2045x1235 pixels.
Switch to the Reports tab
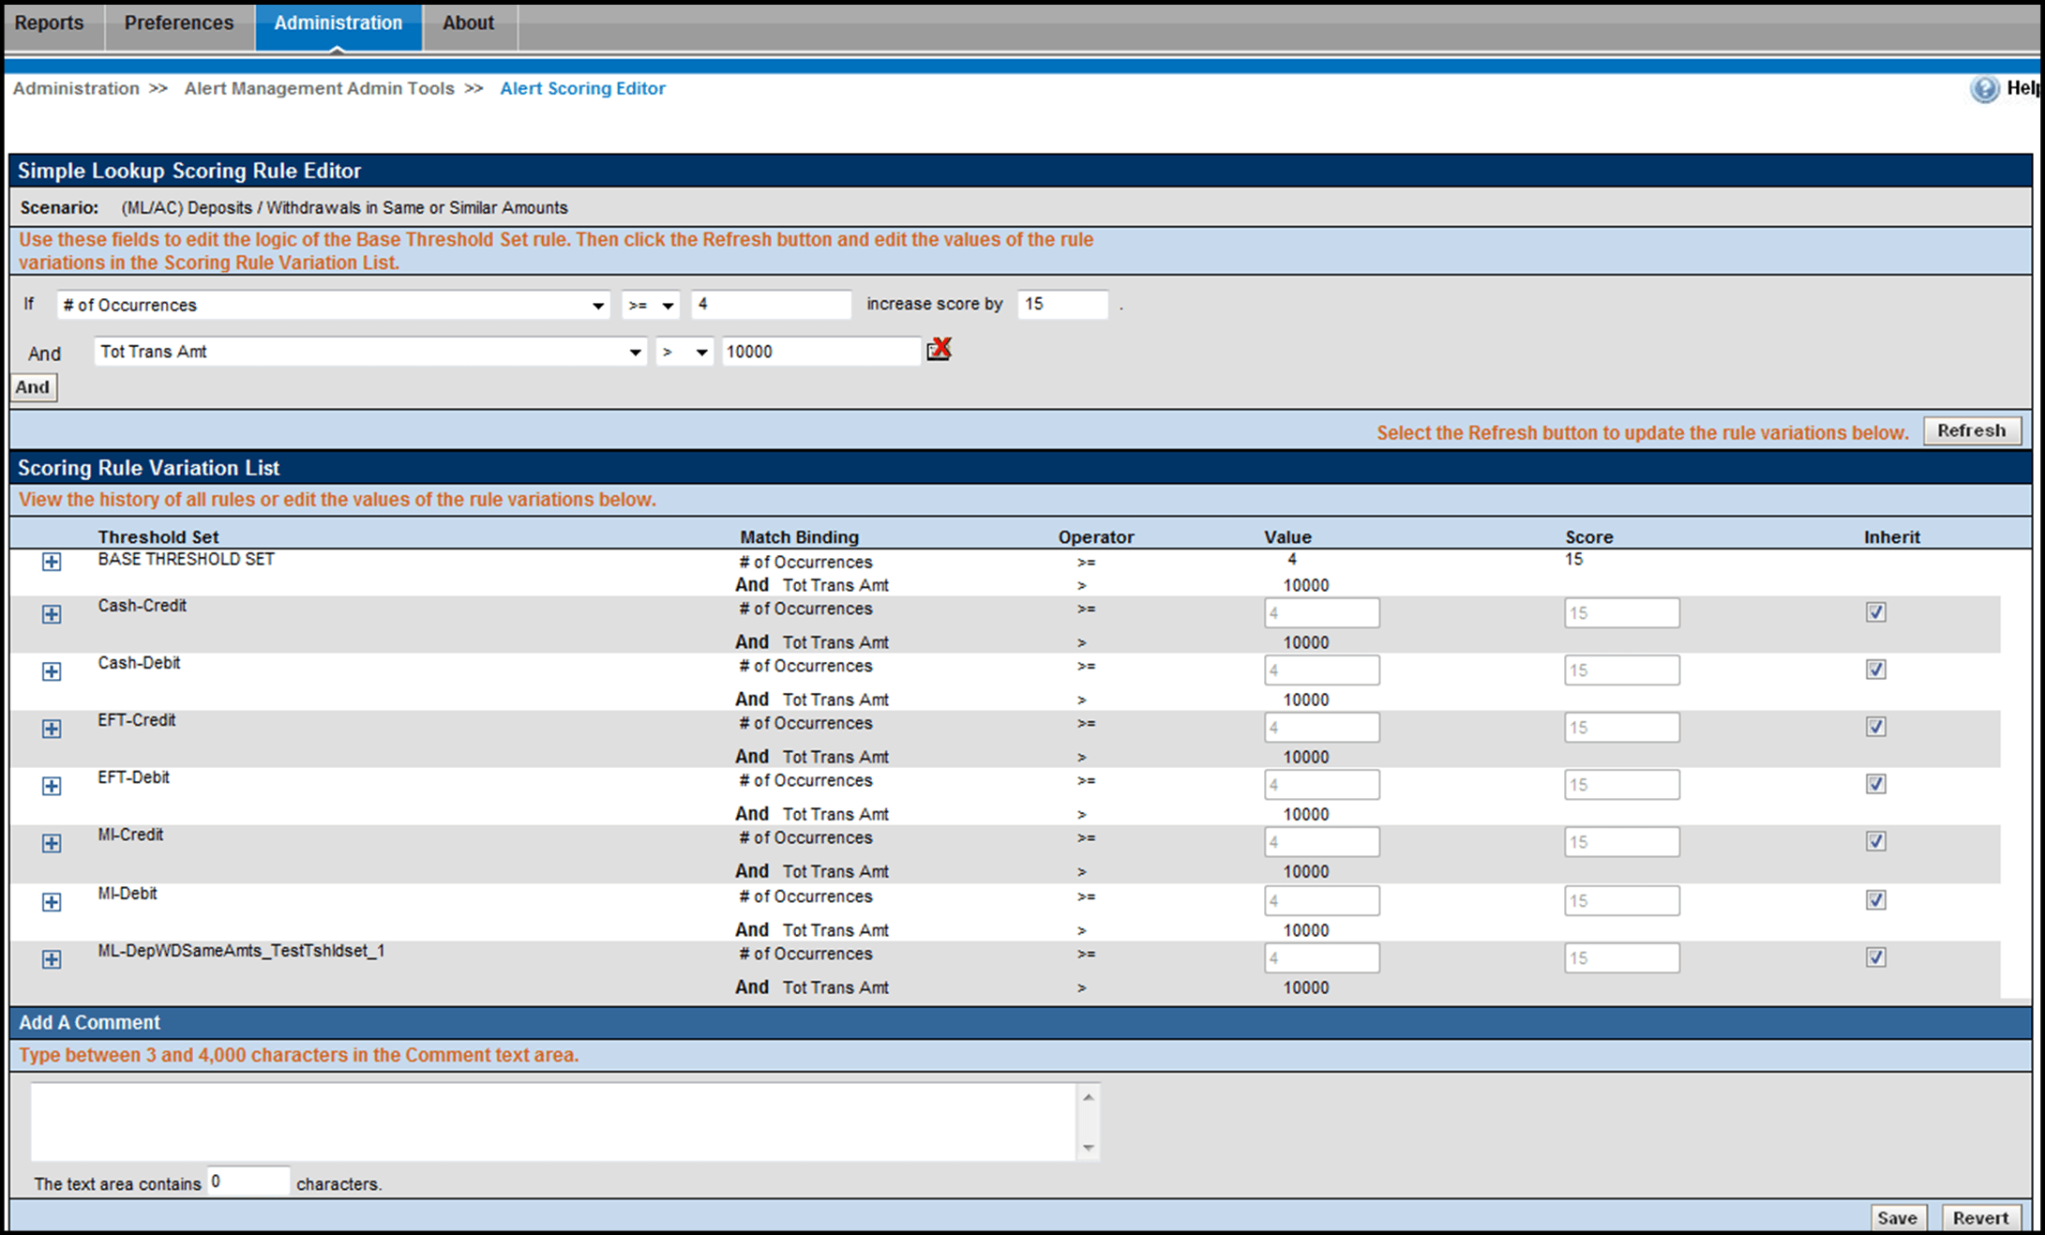click(50, 23)
